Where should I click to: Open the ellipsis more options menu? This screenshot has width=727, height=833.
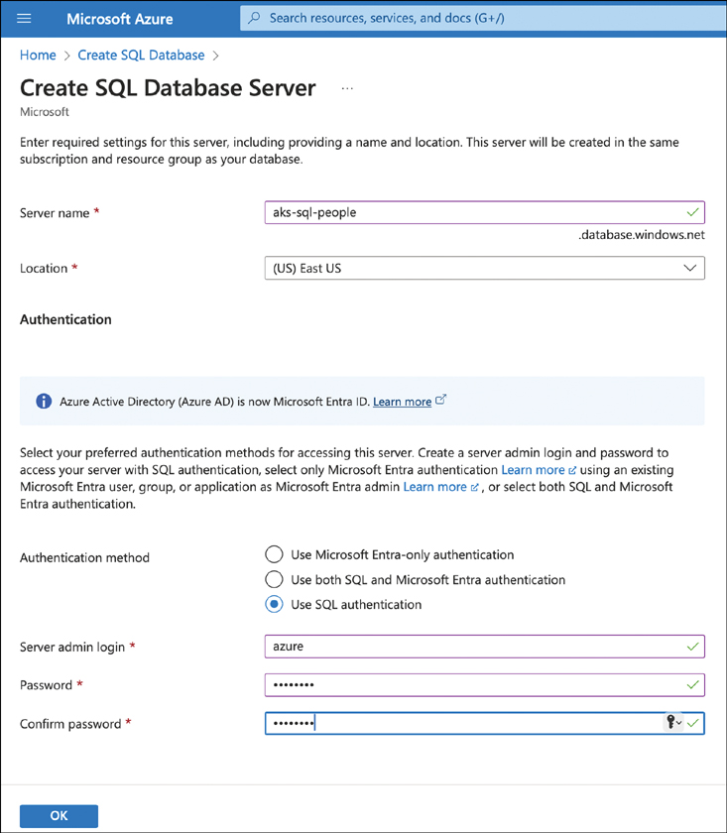click(x=347, y=88)
